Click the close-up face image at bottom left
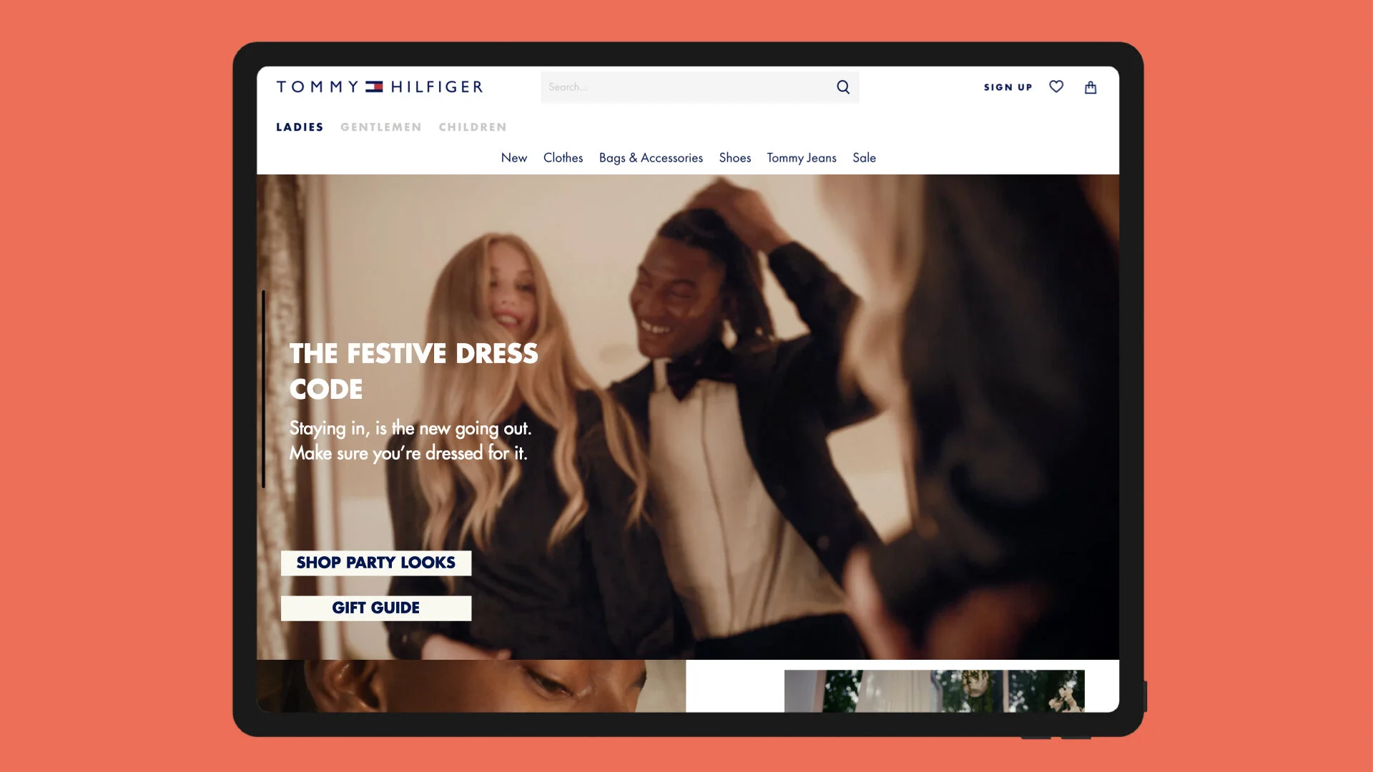This screenshot has height=772, width=1373. click(x=471, y=686)
